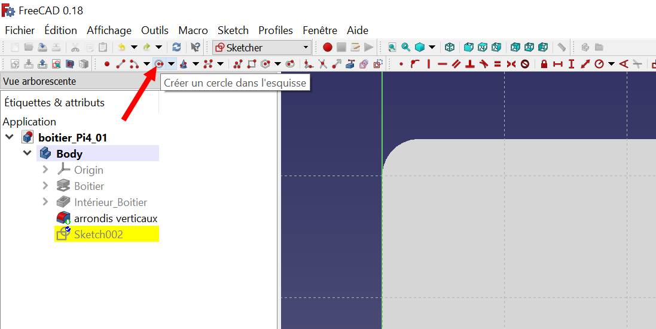Select the Create fillet tool
This screenshot has width=656, height=329.
click(309, 64)
